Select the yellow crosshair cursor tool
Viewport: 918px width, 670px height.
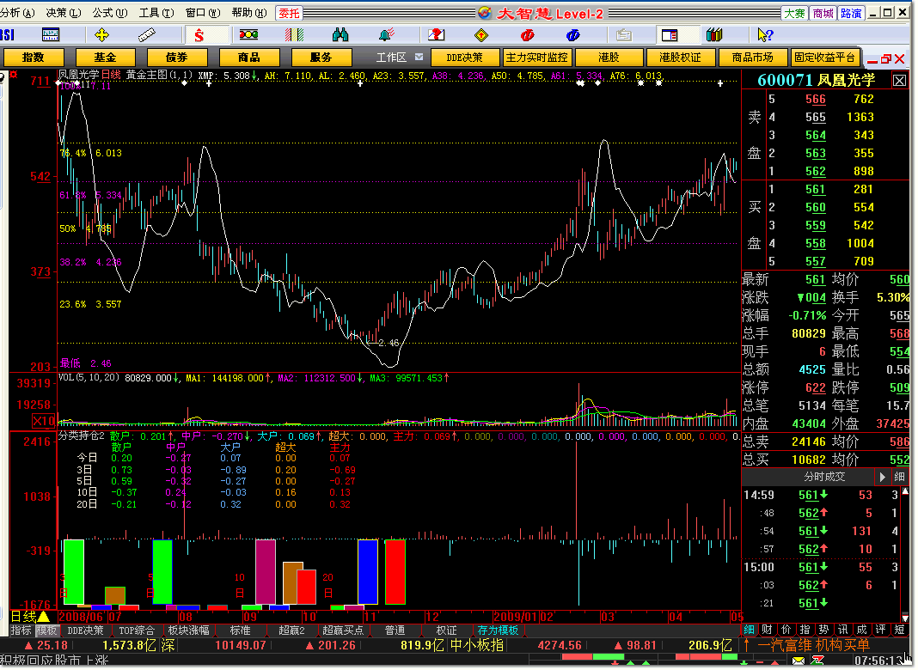click(x=102, y=35)
